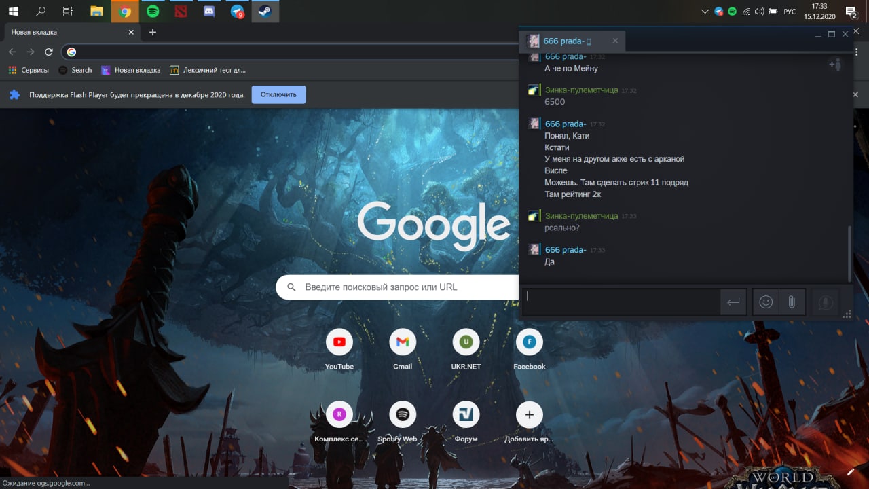This screenshot has width=869, height=489.
Task: Show hidden system tray icons
Action: pos(705,12)
